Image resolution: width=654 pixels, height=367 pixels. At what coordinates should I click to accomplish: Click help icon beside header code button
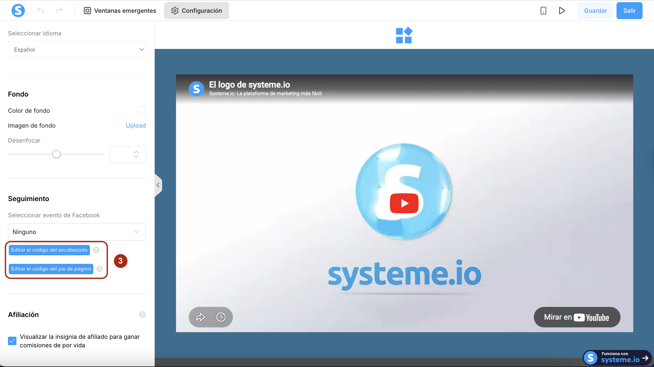click(96, 250)
